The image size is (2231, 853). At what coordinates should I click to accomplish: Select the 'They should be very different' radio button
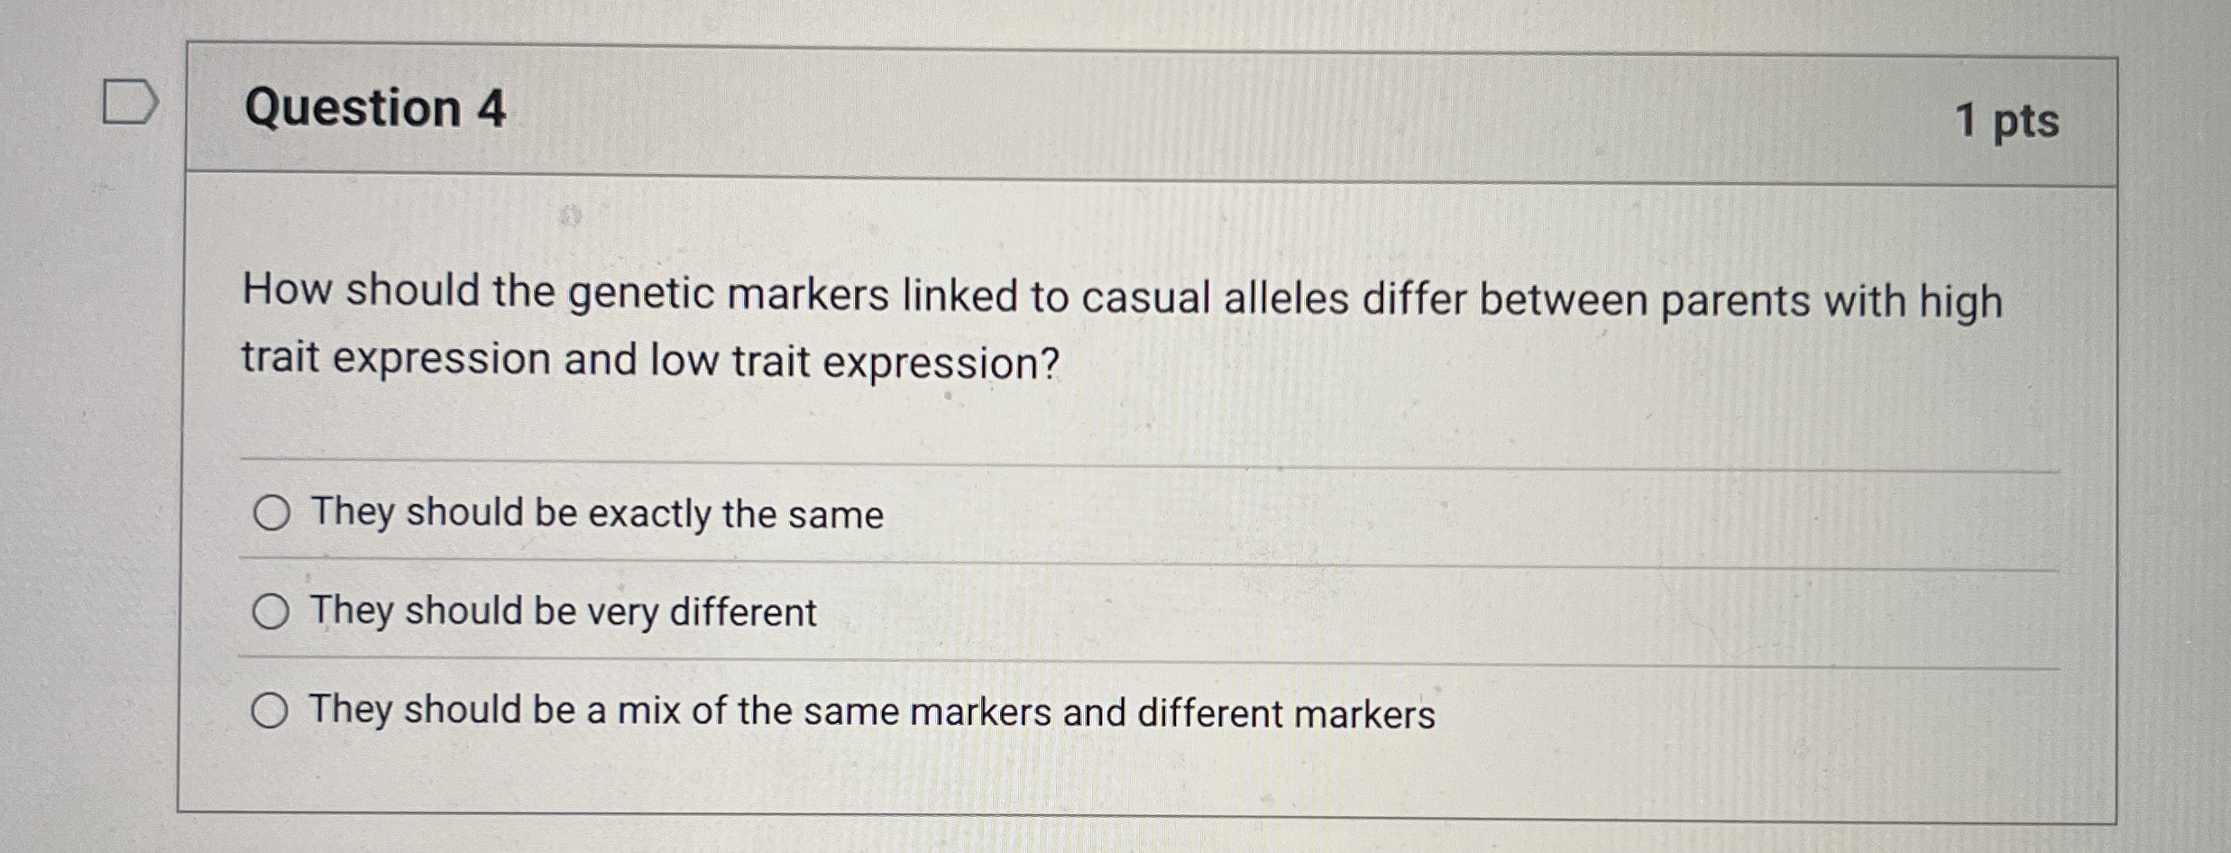(271, 614)
